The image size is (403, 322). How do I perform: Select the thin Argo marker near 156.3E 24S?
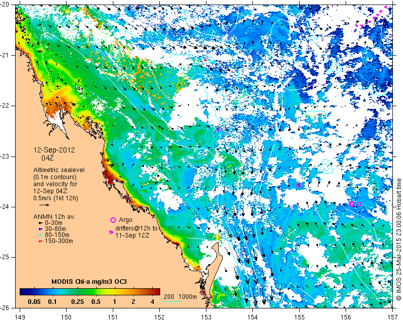pos(359,204)
